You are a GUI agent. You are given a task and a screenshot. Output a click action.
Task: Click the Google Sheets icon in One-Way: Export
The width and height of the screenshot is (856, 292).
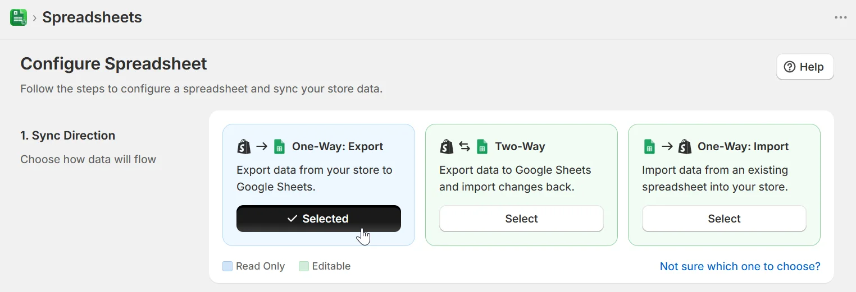click(279, 147)
